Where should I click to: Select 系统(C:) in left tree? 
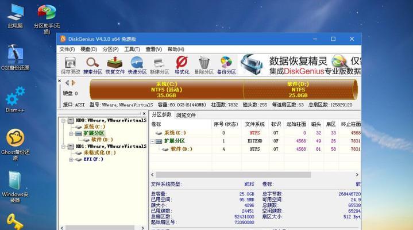94,127
